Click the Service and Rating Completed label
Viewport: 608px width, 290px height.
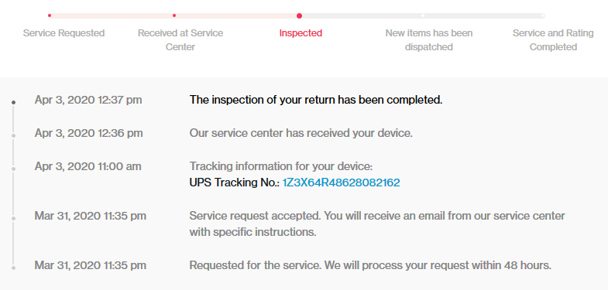point(553,40)
